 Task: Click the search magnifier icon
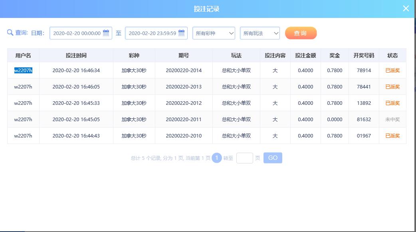[10, 33]
